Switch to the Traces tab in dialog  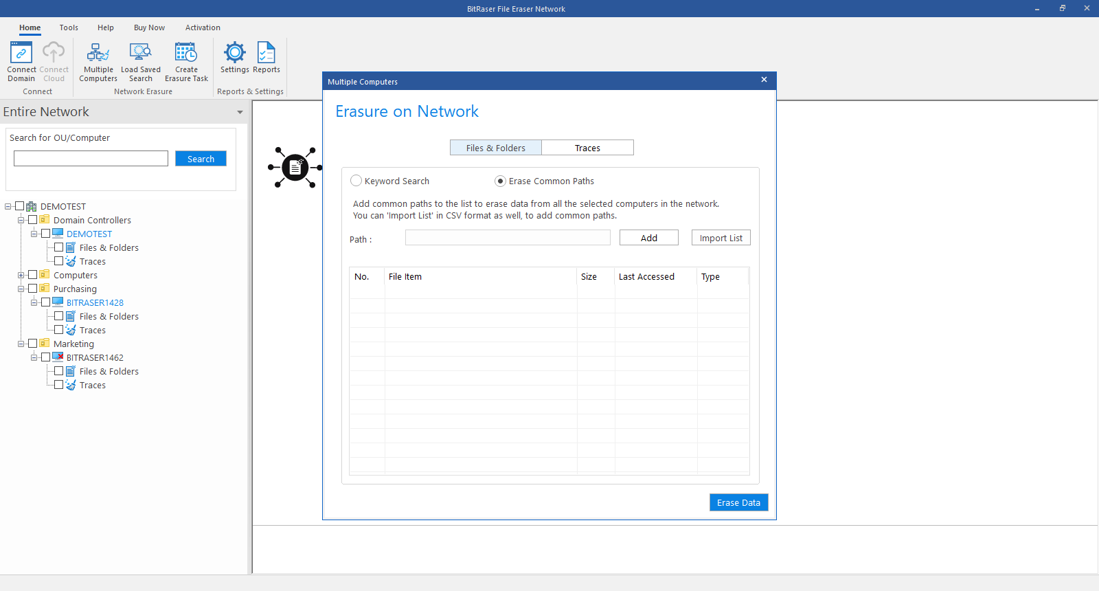pyautogui.click(x=587, y=148)
